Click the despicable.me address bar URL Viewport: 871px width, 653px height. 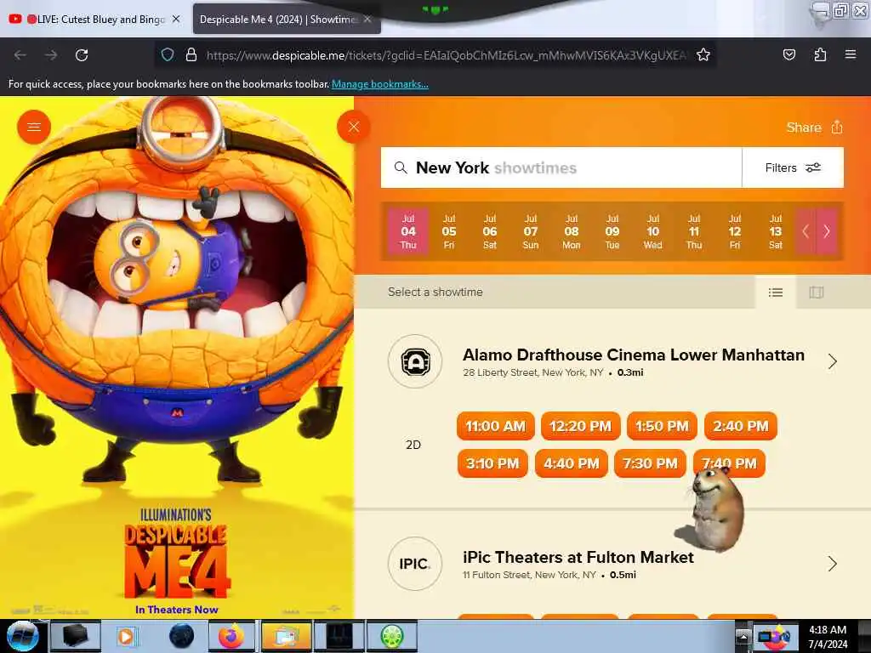click(x=446, y=55)
